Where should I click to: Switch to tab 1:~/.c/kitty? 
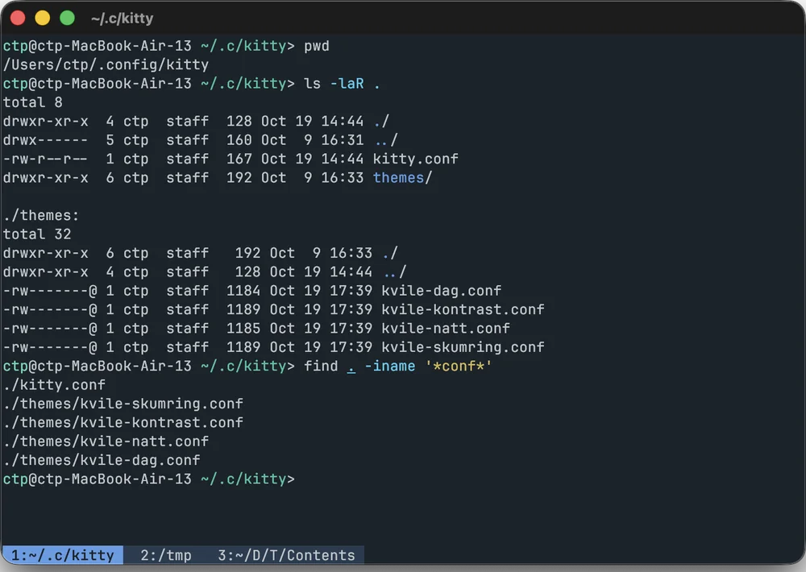tap(62, 555)
